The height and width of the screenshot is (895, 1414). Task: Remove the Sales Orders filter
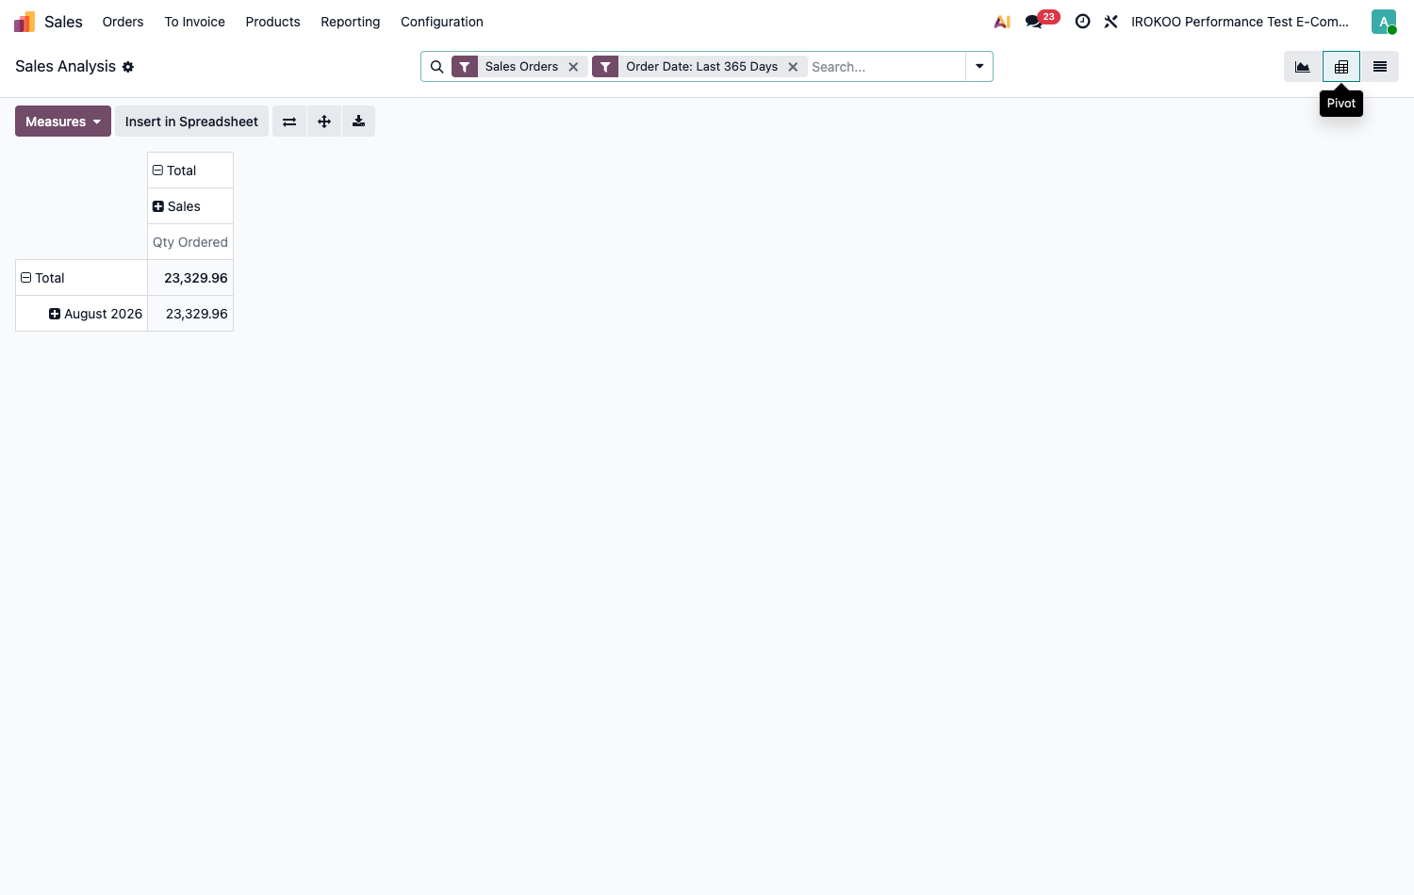tap(573, 67)
